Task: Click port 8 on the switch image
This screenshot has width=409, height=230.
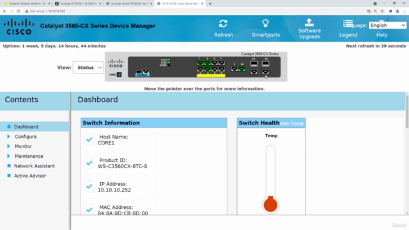Action: point(222,69)
